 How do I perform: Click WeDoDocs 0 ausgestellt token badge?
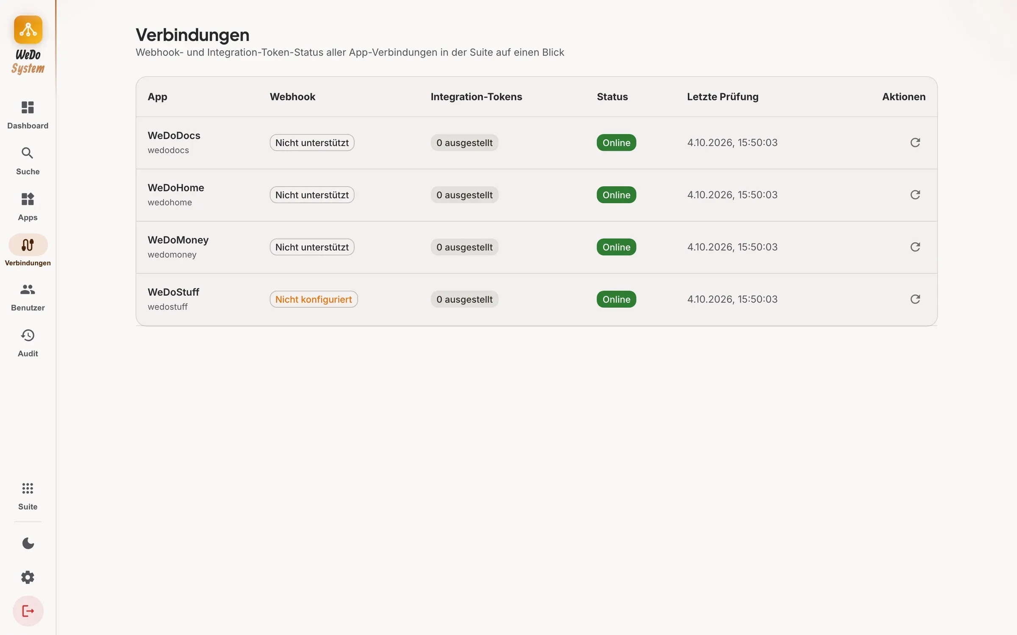coord(464,143)
